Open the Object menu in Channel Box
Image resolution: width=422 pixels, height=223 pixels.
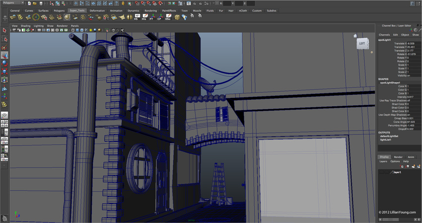(405, 35)
